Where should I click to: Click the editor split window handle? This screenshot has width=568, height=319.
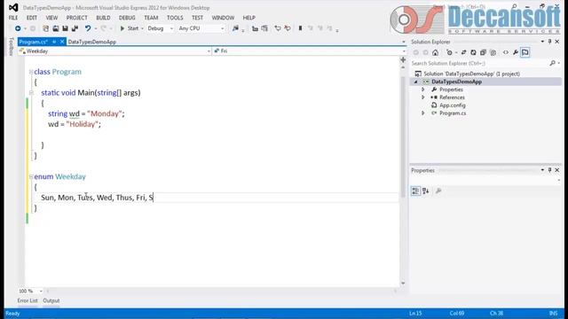coord(403,59)
